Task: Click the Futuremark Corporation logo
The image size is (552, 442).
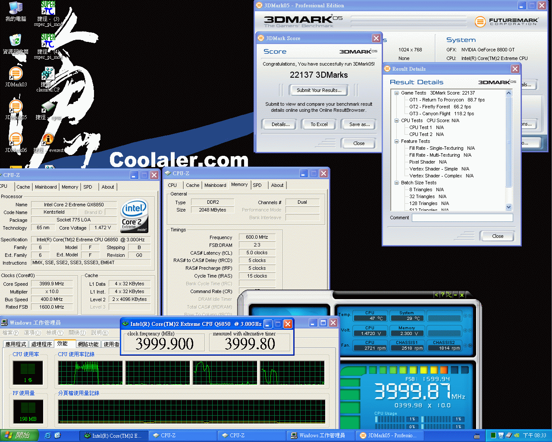Action: pyautogui.click(x=507, y=21)
